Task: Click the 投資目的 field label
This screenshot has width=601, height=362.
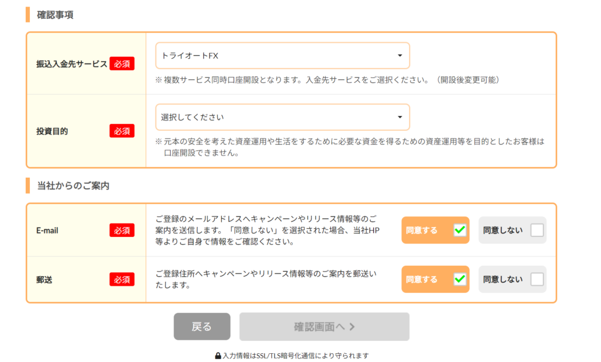Action: pyautogui.click(x=52, y=131)
